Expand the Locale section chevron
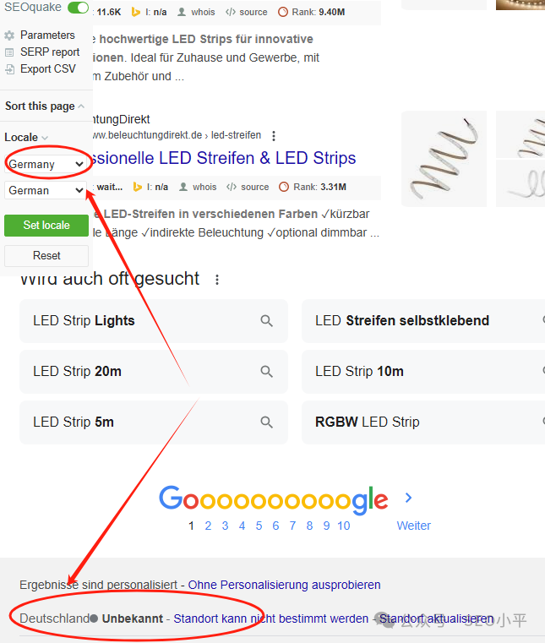The height and width of the screenshot is (643, 545). [45, 138]
